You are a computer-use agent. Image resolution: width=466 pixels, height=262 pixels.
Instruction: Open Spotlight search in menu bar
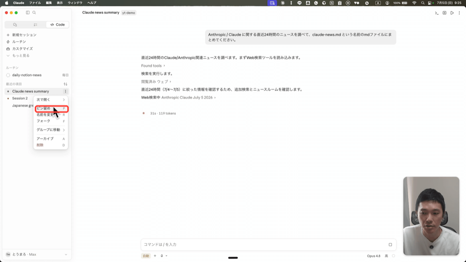(423, 3)
